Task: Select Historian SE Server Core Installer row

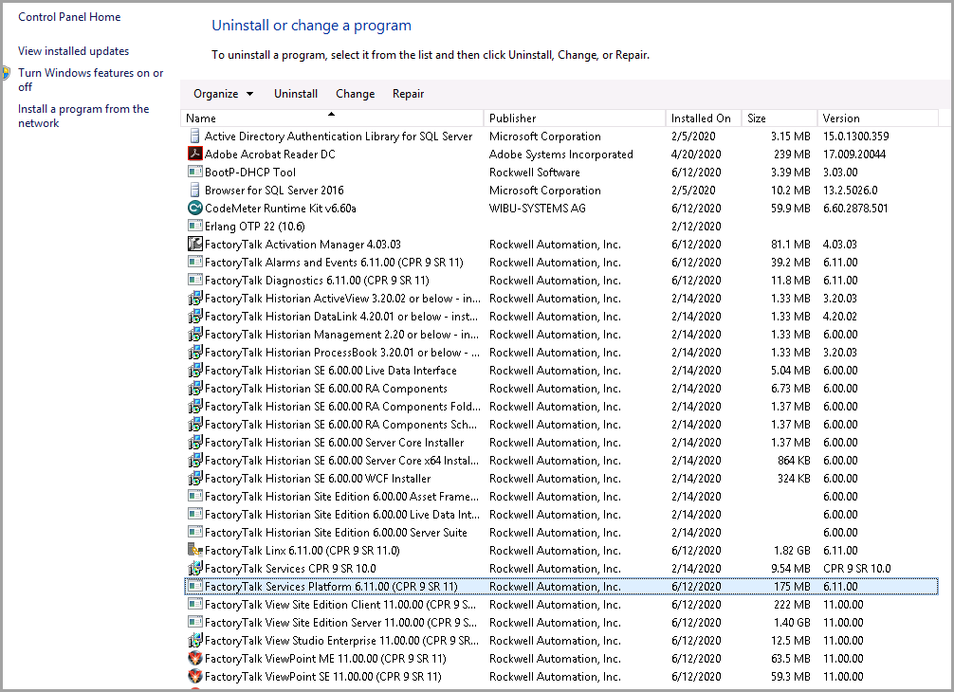Action: [x=560, y=442]
